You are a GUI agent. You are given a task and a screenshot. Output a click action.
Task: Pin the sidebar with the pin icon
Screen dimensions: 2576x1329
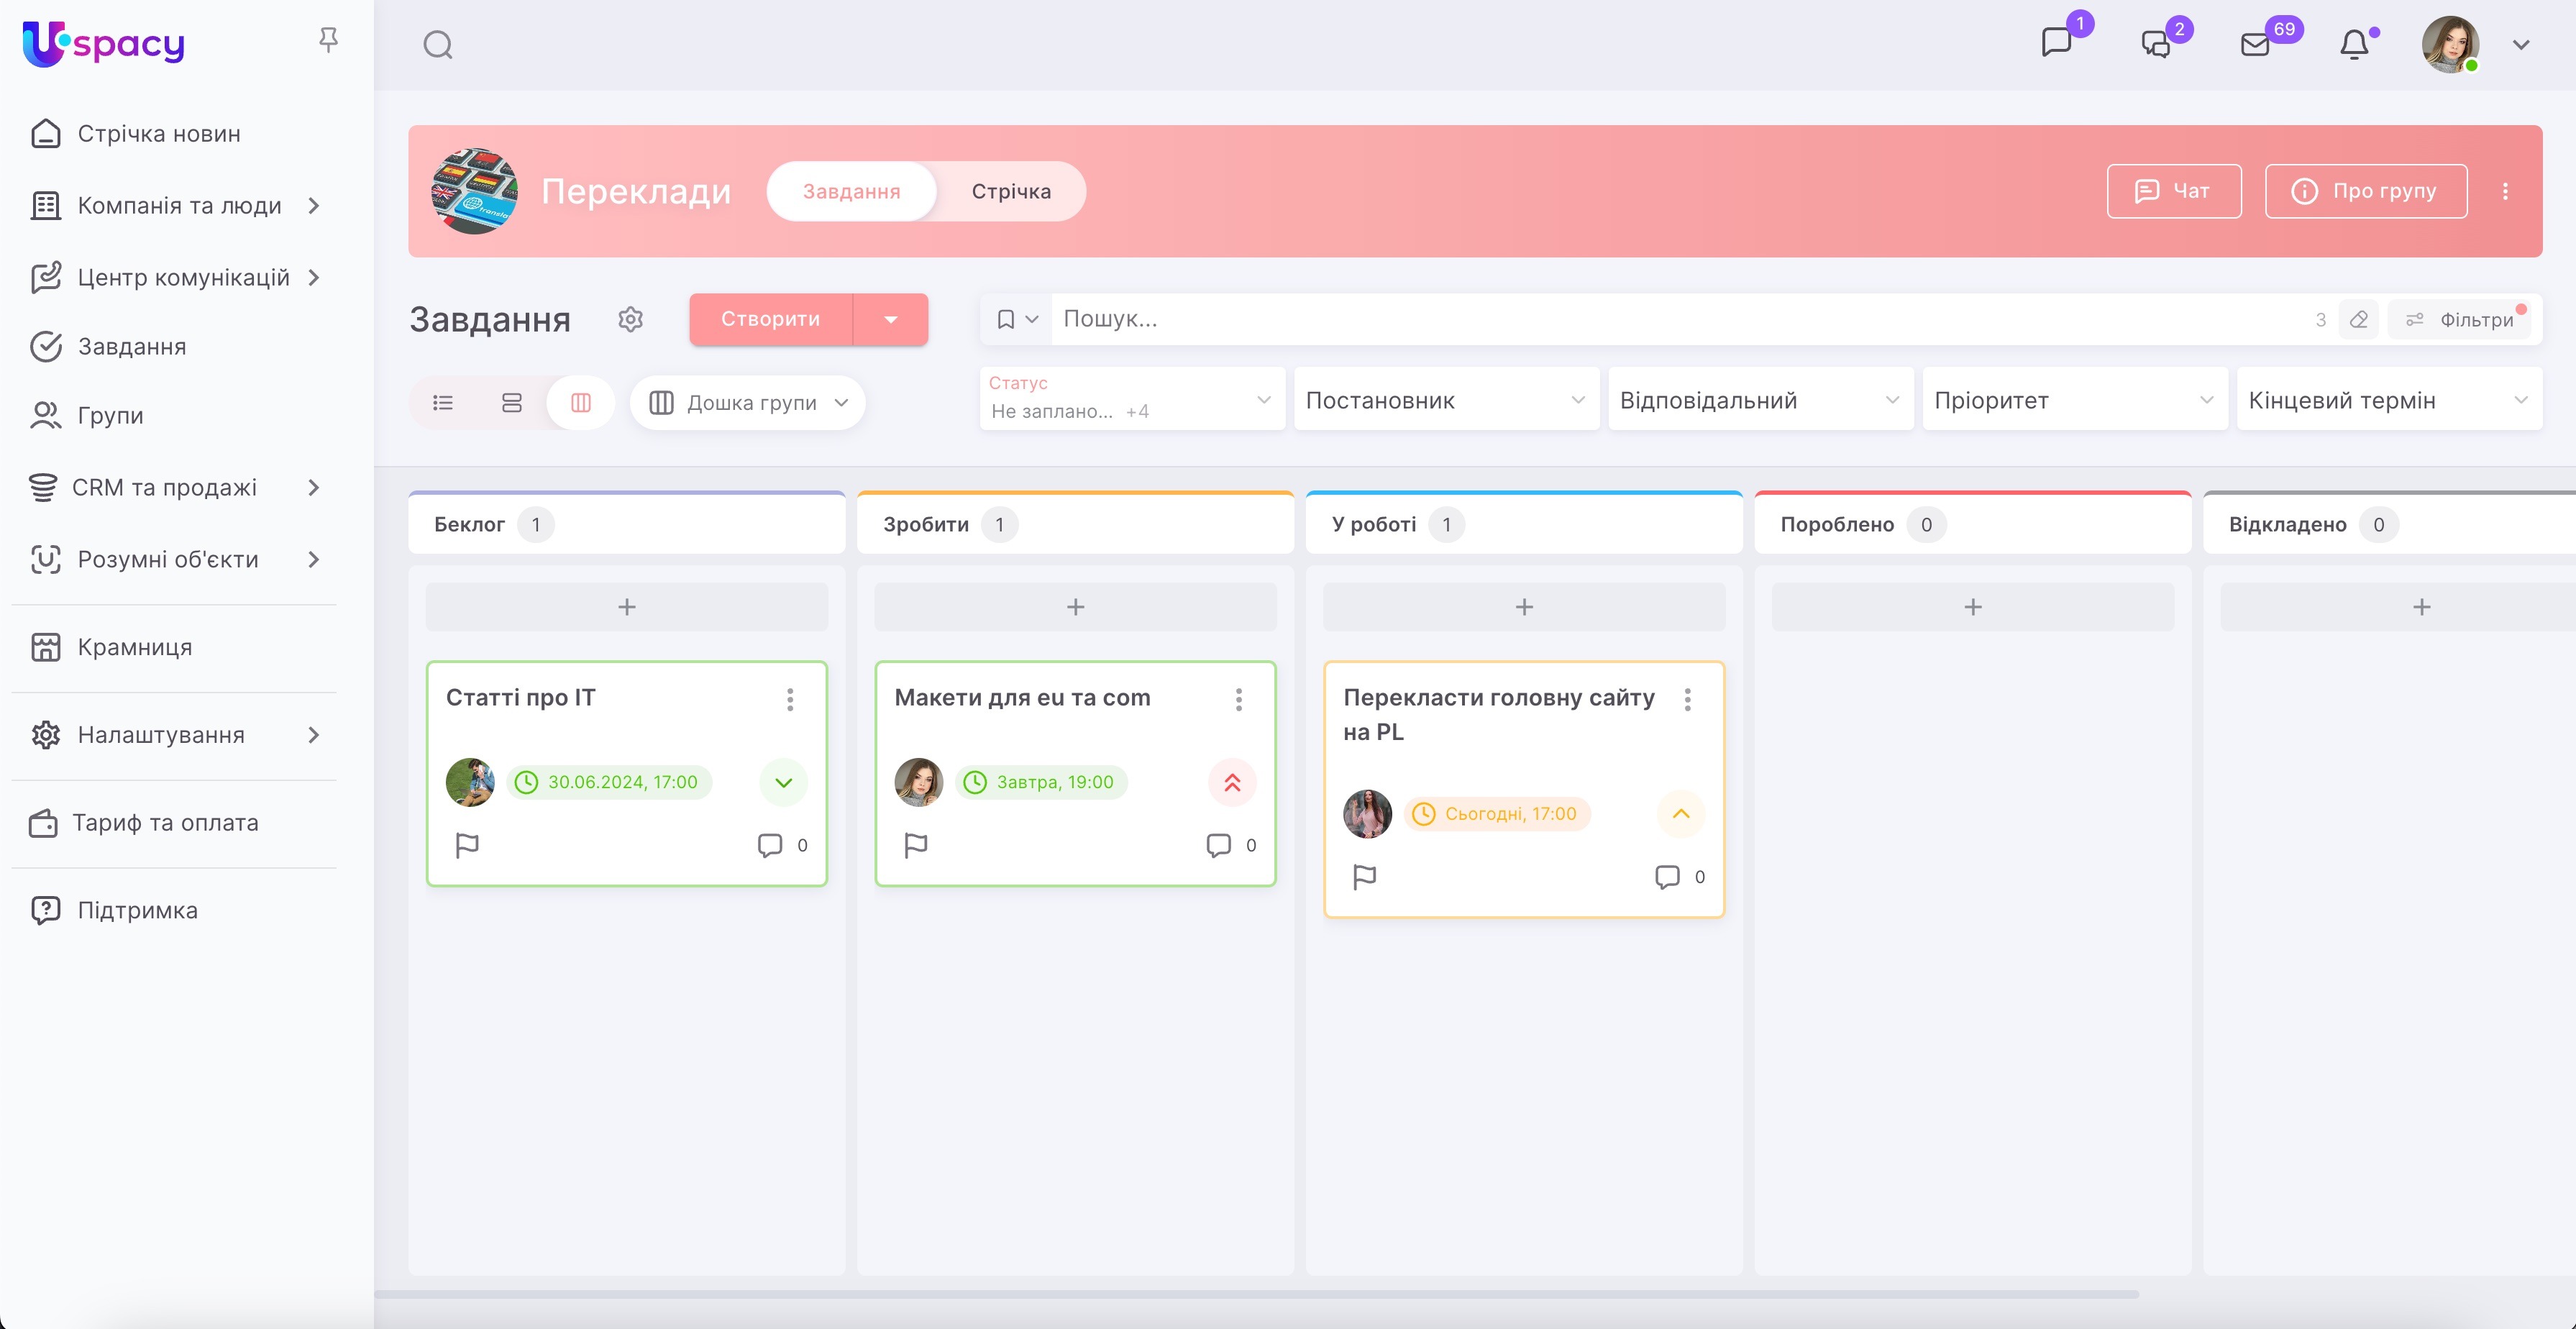click(328, 40)
